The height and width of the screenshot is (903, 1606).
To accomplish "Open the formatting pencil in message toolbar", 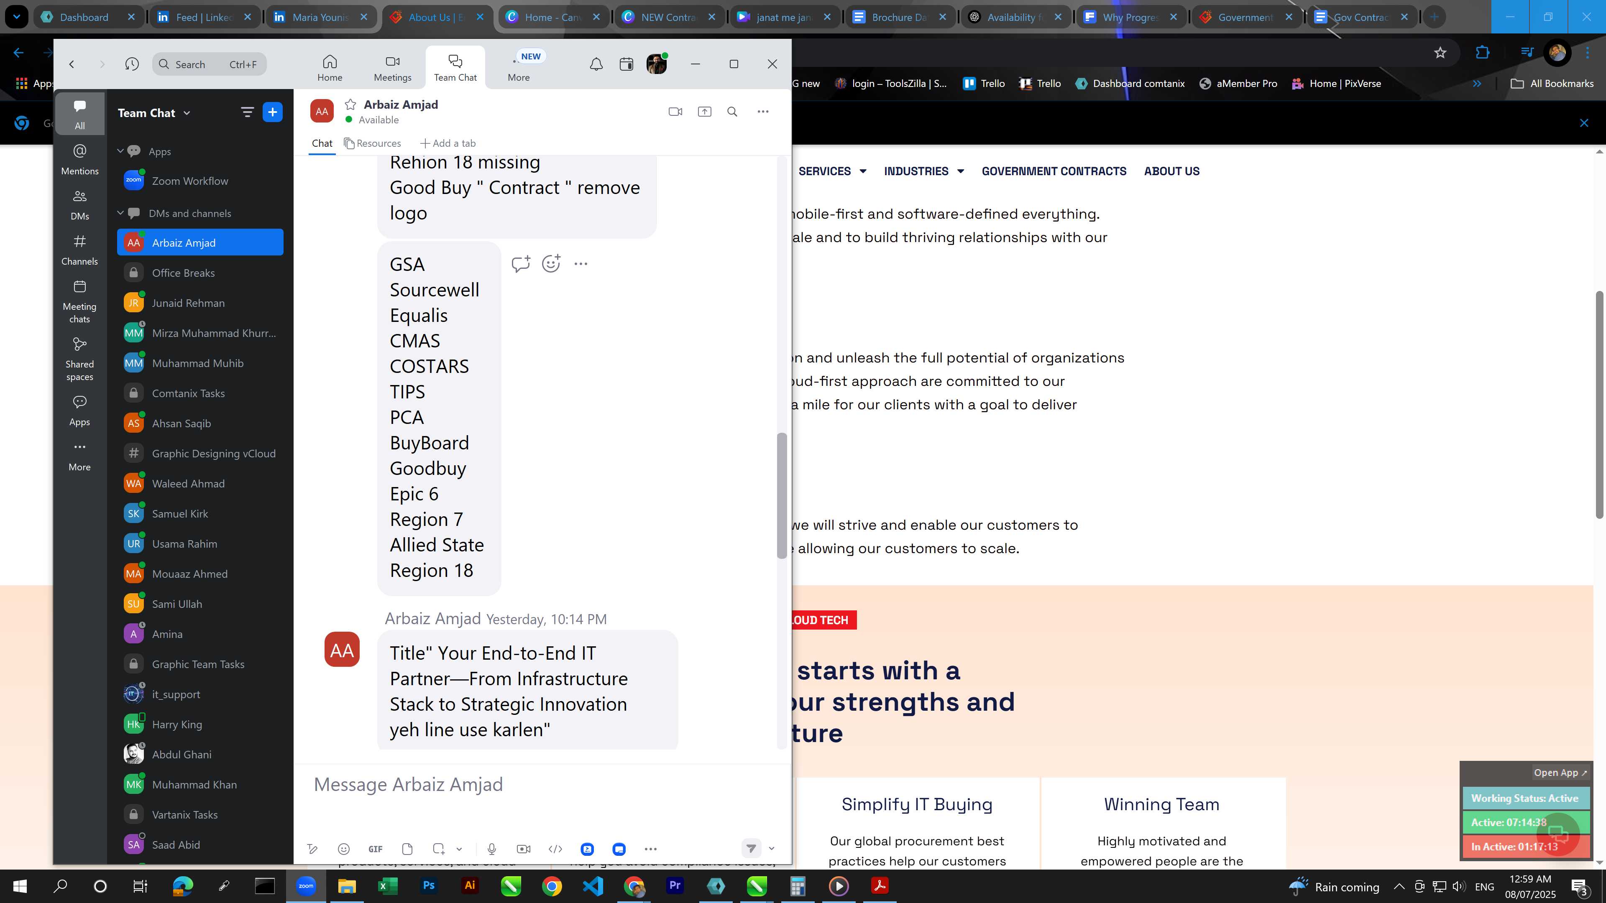I will [313, 849].
